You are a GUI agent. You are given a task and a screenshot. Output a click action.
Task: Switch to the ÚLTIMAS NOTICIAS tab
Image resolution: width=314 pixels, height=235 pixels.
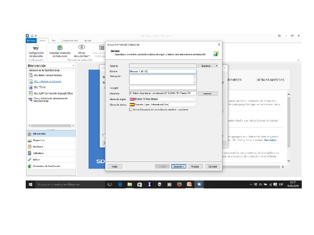pos(270,80)
